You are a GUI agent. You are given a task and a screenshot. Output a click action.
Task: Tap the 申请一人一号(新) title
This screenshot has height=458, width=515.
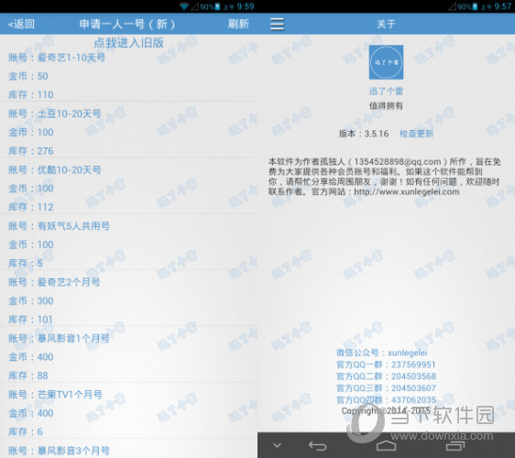click(x=127, y=24)
